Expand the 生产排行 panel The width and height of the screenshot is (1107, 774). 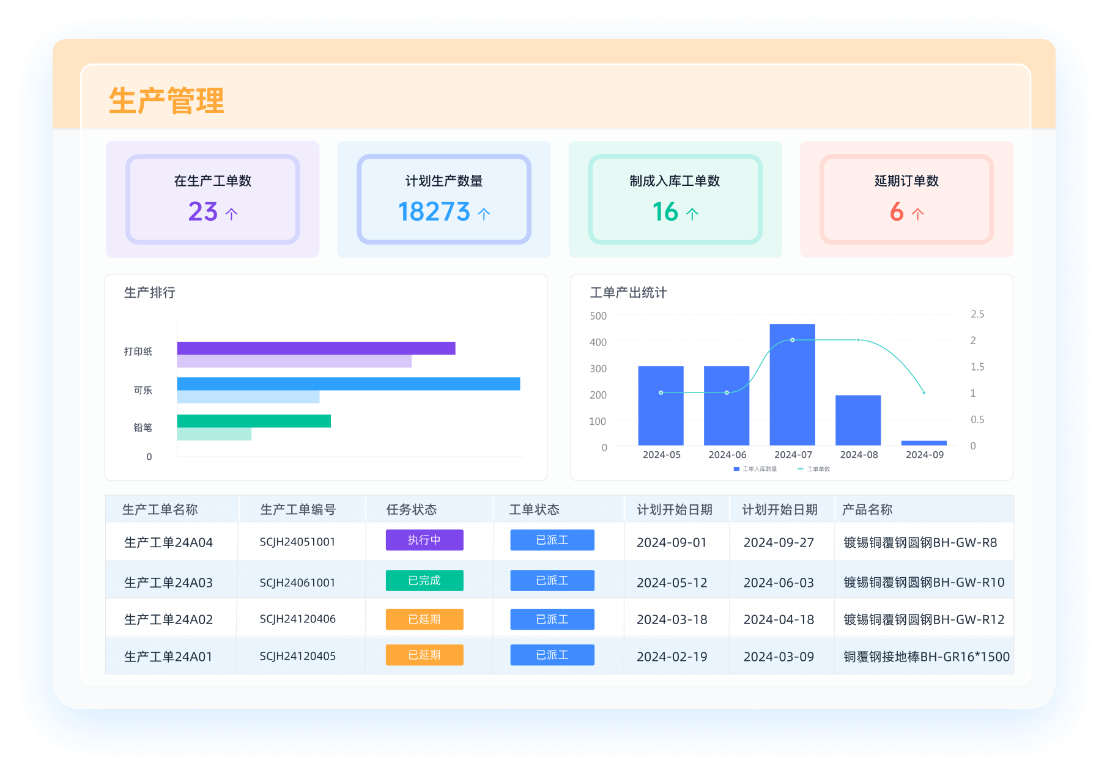[149, 293]
